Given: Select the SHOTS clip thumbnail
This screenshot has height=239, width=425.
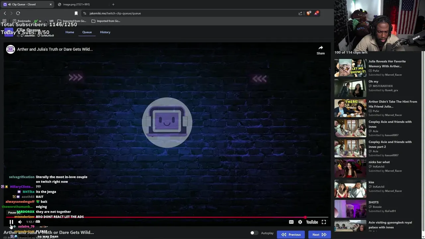Looking at the screenshot, I should [x=350, y=209].
